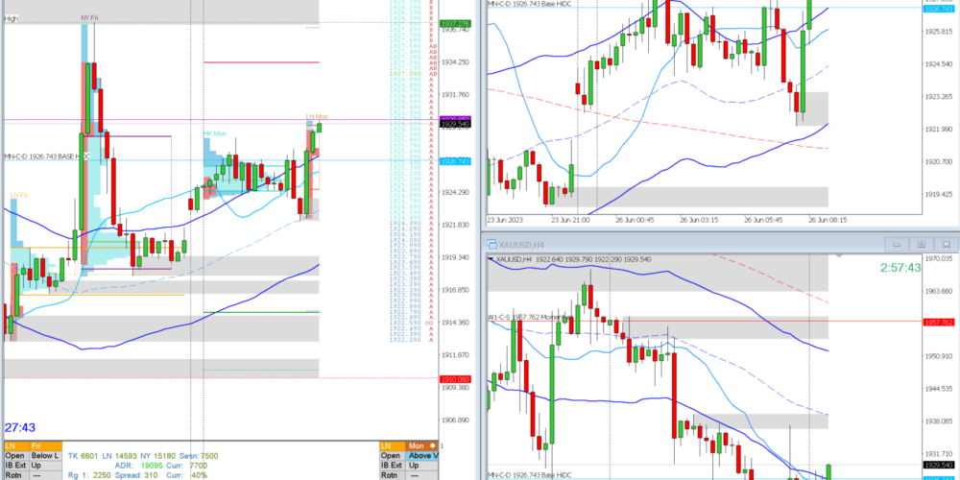Screen dimensions: 960x480
Task: Click the Rotn row in Mon panel
Action: pos(409,476)
